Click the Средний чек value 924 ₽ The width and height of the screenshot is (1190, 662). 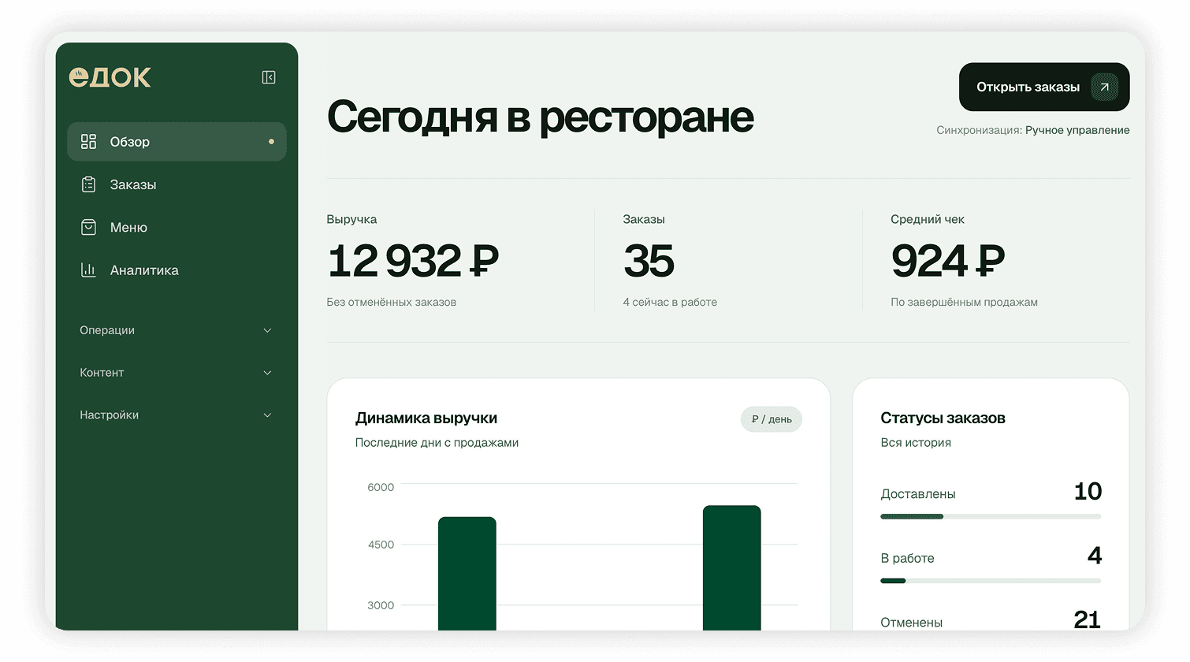[948, 261]
